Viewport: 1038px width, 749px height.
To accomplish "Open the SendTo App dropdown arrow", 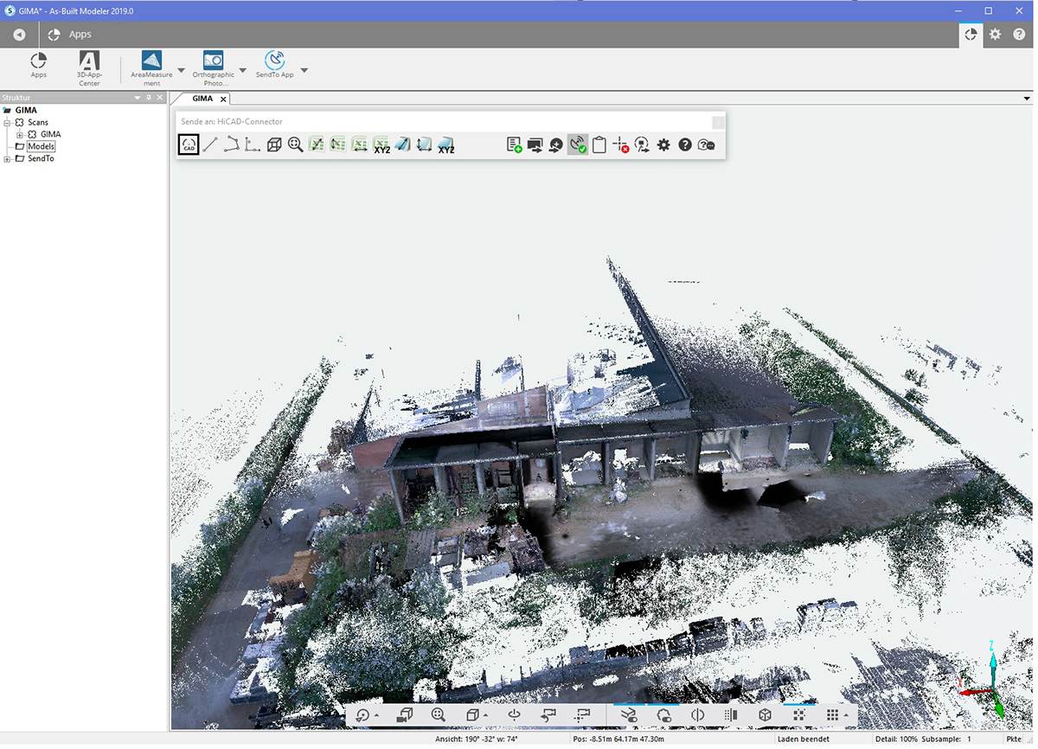I will [x=304, y=71].
